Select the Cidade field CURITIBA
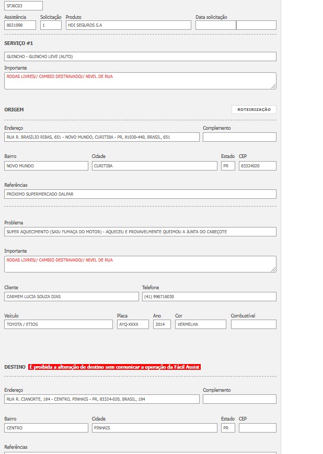Viewport: 323px width, 454px height. point(155,166)
